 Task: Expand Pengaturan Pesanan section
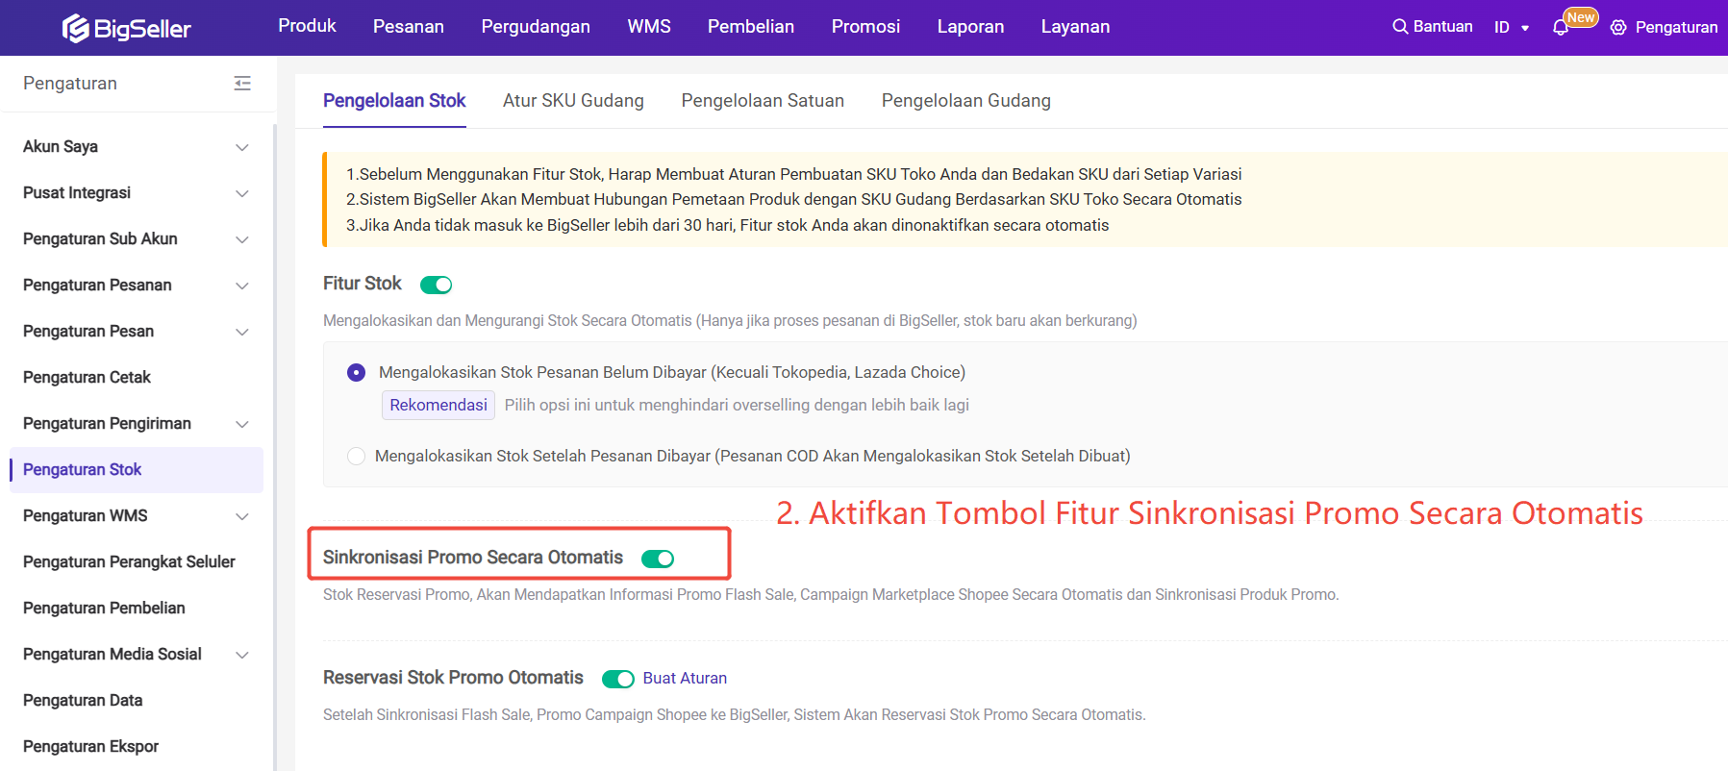pos(242,286)
